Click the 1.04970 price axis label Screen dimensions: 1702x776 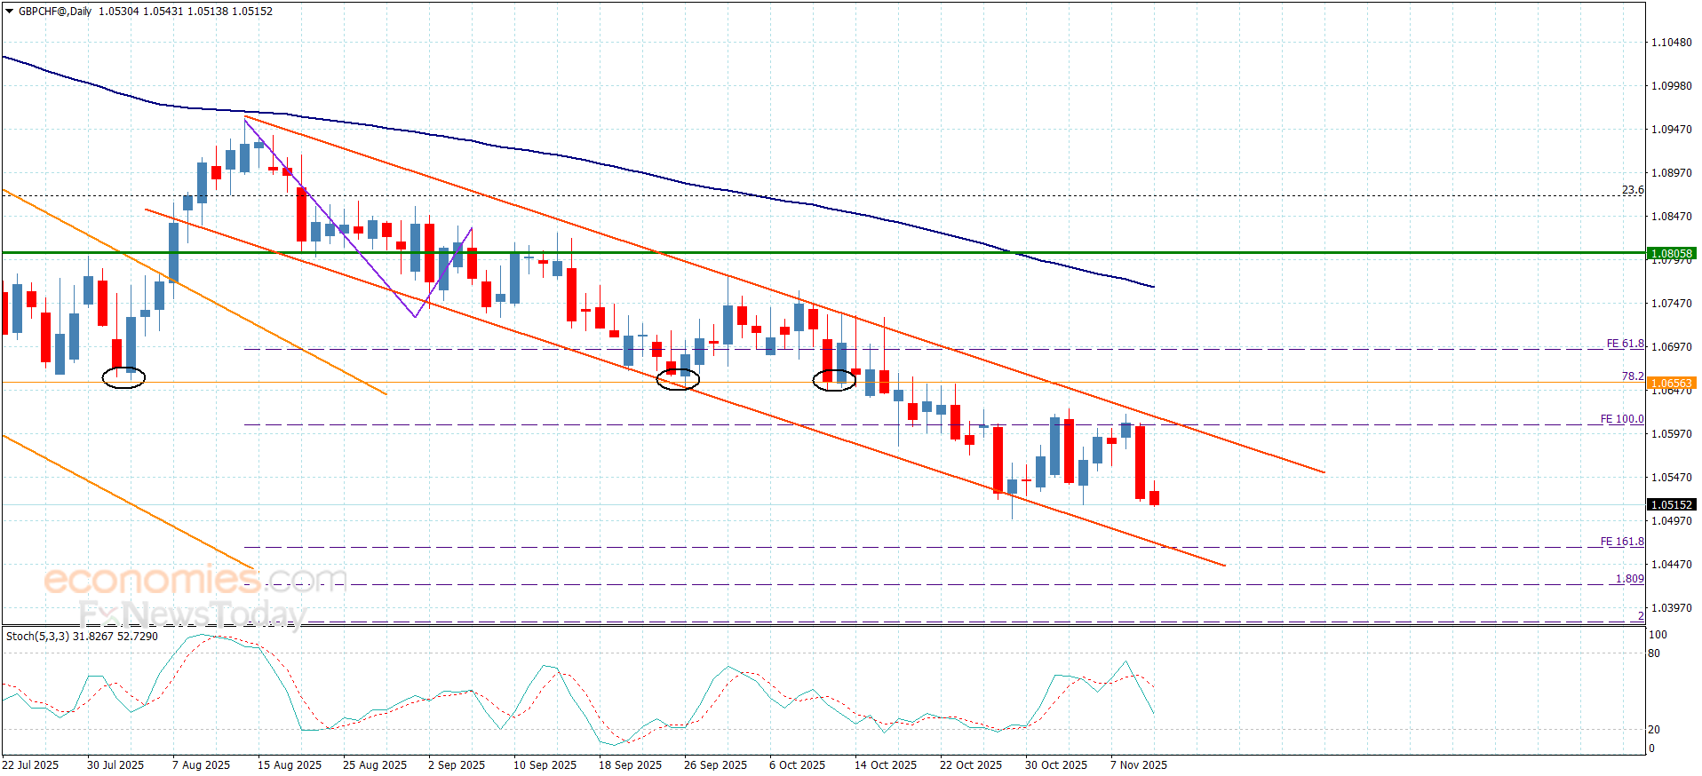coord(1671,521)
